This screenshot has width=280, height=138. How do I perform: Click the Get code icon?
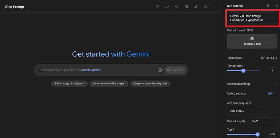(x=167, y=7)
